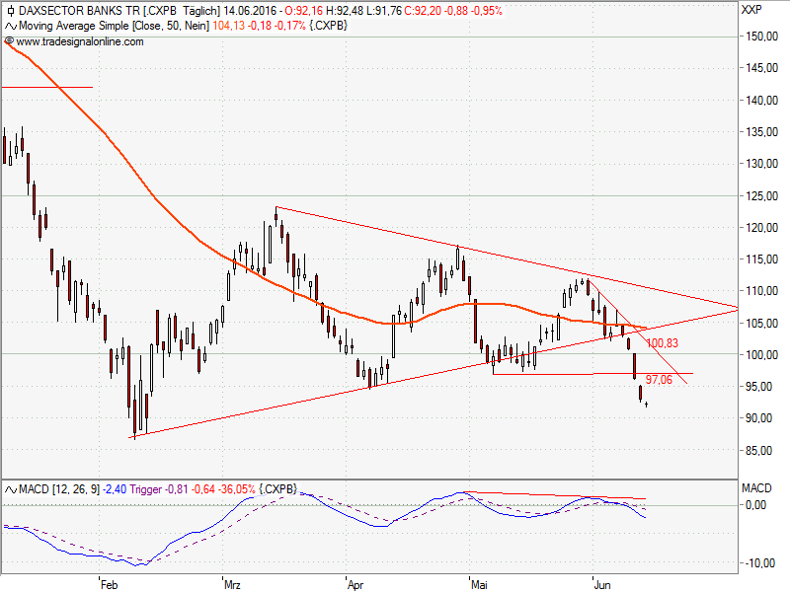Image resolution: width=790 pixels, height=592 pixels.
Task: Click the 97,06 price annotation
Action: [x=659, y=379]
